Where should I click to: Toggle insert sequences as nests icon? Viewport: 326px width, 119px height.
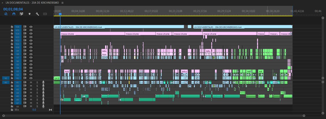[x=6, y=14]
